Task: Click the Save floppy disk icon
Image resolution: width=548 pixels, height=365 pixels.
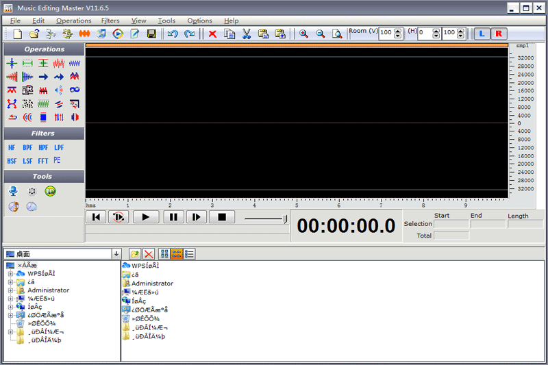Action: pyautogui.click(x=151, y=34)
